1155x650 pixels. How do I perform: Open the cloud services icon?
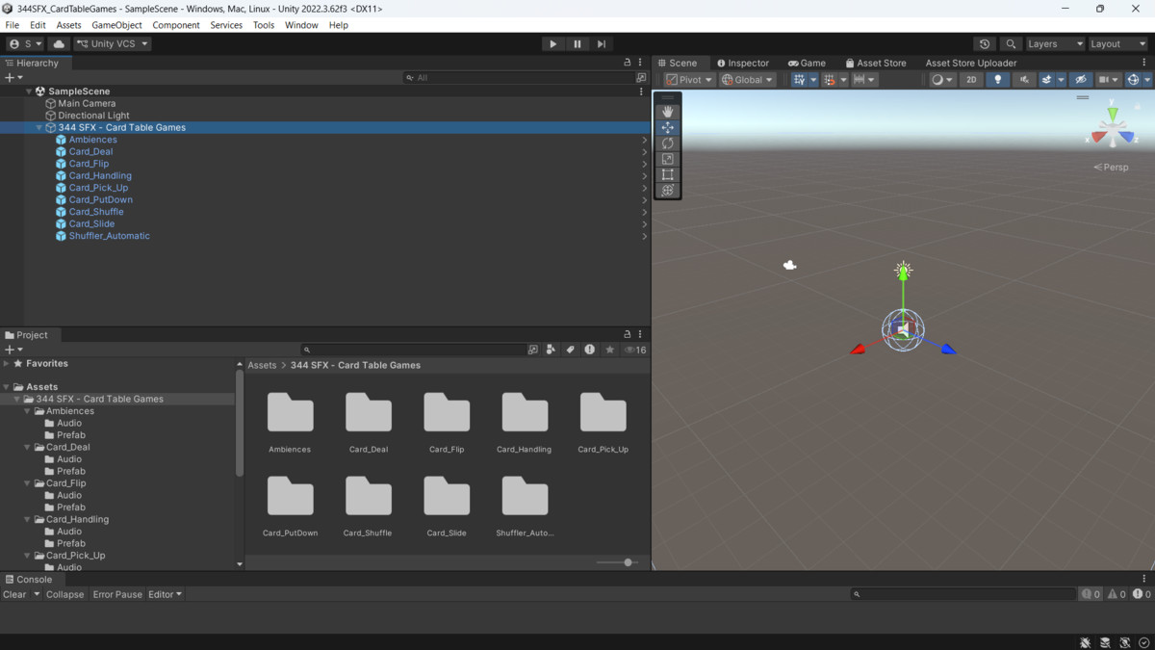(59, 43)
